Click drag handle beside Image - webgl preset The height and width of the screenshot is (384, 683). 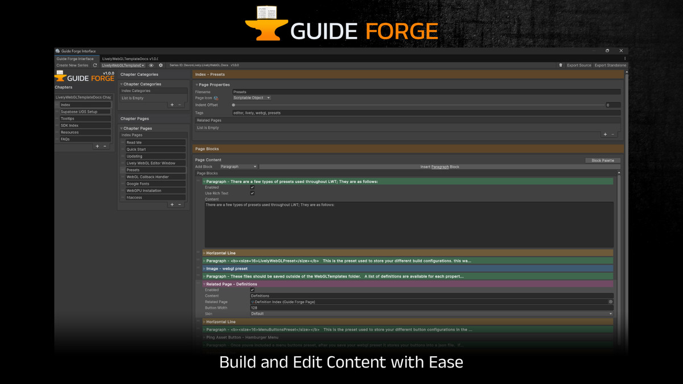point(198,269)
